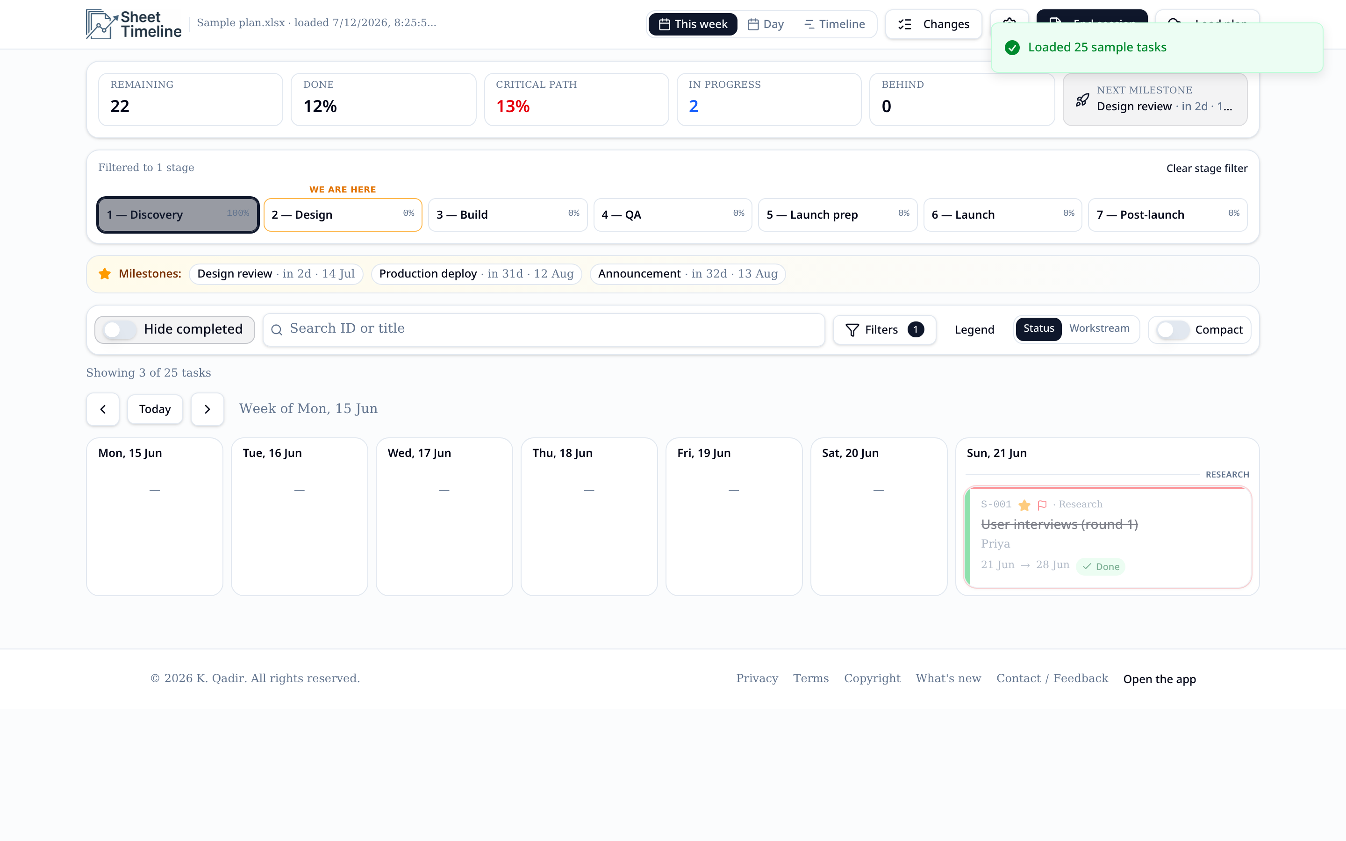
Task: Toggle the 4 — QA stage filter
Action: pyautogui.click(x=673, y=215)
